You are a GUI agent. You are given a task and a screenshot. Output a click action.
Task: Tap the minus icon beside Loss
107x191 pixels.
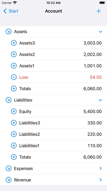tap(14, 77)
